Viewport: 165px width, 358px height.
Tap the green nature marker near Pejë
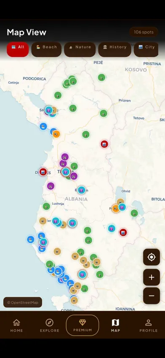tap(102, 77)
